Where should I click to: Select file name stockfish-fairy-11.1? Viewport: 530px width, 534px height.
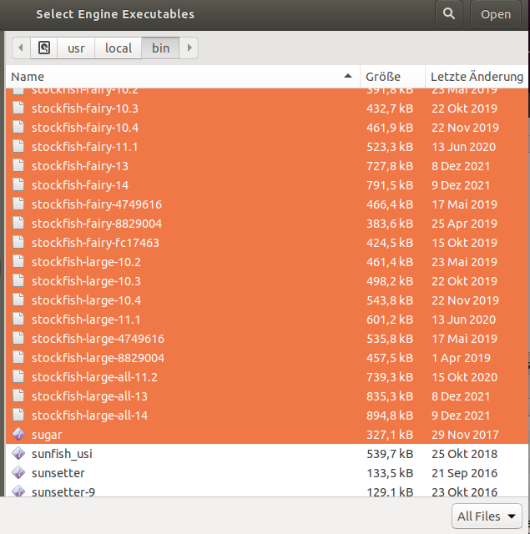click(84, 147)
